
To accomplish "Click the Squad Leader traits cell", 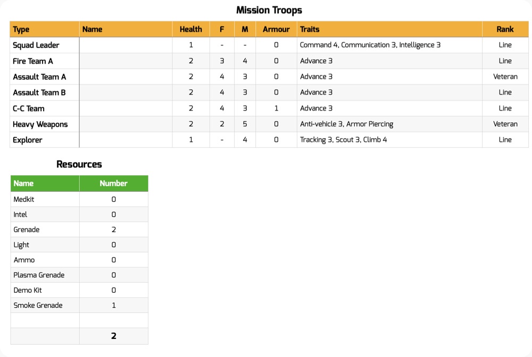I will click(389, 45).
